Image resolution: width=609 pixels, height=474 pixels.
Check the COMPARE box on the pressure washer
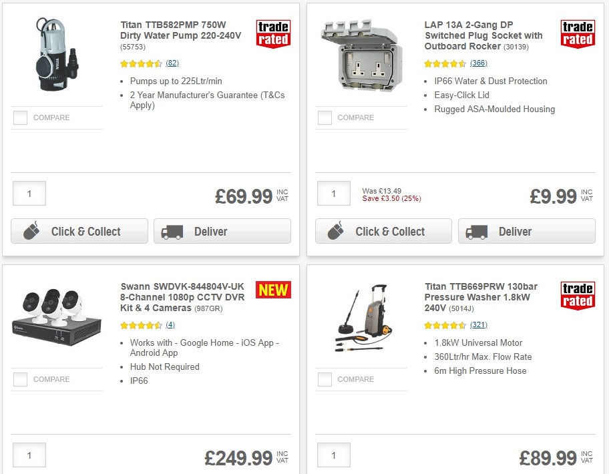[325, 379]
